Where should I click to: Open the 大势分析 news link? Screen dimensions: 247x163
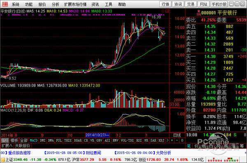point(163,153)
